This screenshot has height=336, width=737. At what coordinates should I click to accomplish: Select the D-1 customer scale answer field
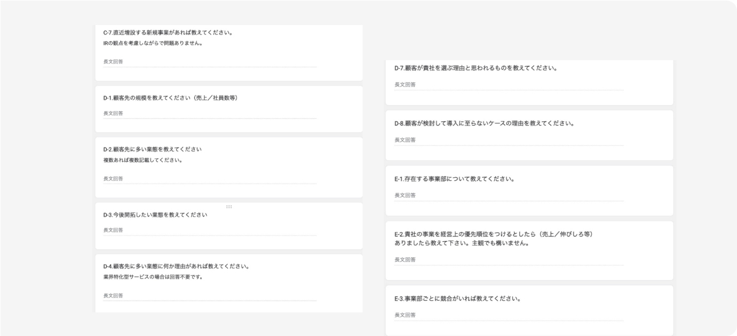pyautogui.click(x=209, y=113)
